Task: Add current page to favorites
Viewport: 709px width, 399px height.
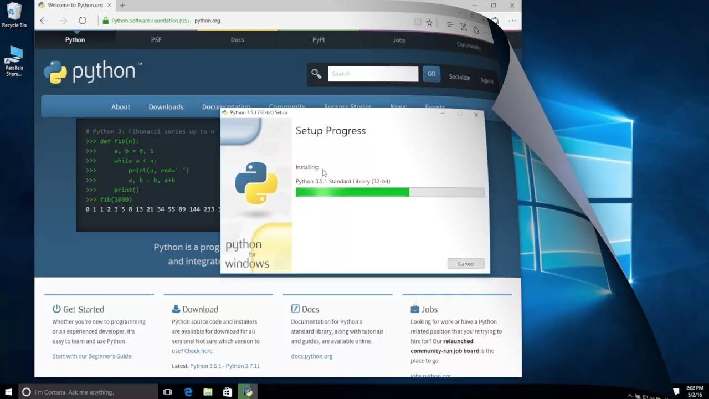Action: click(429, 22)
